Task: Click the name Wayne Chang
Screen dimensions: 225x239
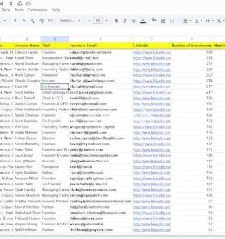Action: click(x=26, y=224)
